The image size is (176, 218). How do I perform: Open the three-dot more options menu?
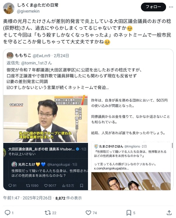pyautogui.click(x=171, y=7)
